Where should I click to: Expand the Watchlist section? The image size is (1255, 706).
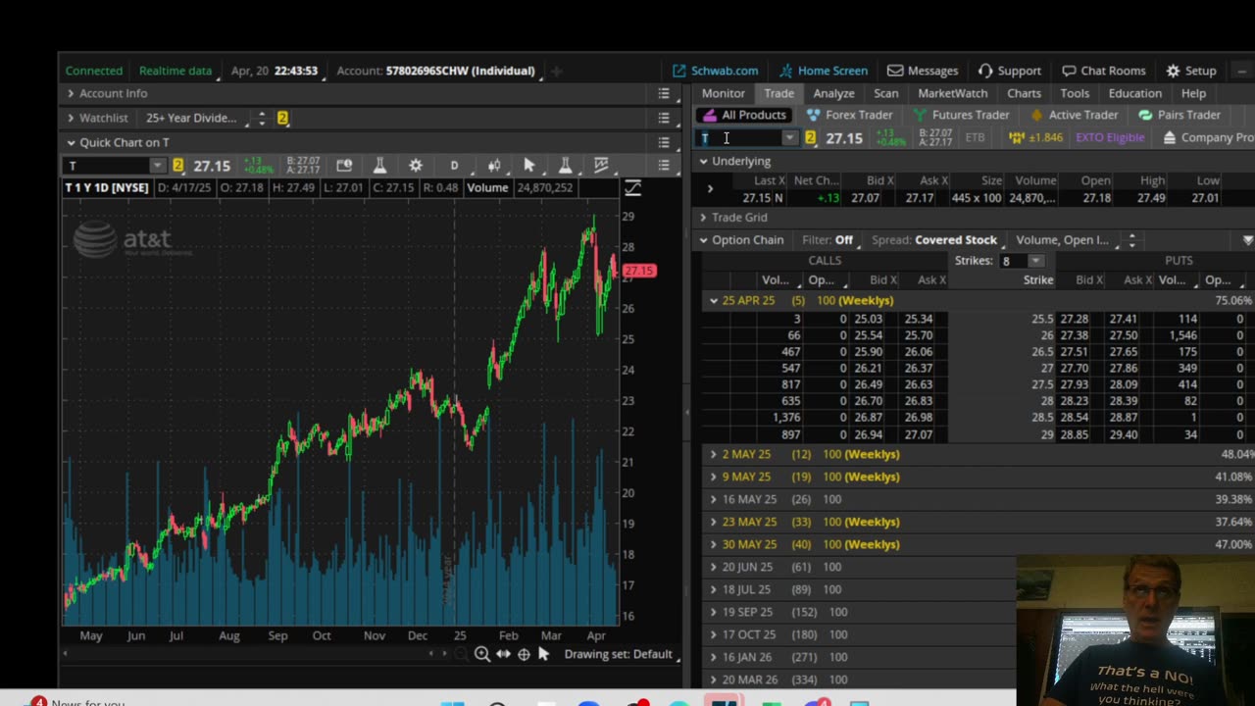tap(71, 118)
